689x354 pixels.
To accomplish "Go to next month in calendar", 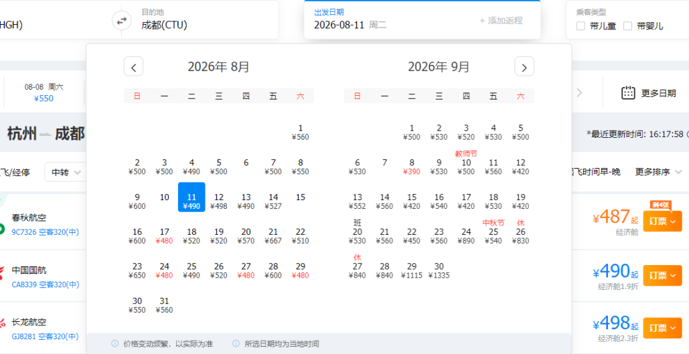I will pos(524,67).
